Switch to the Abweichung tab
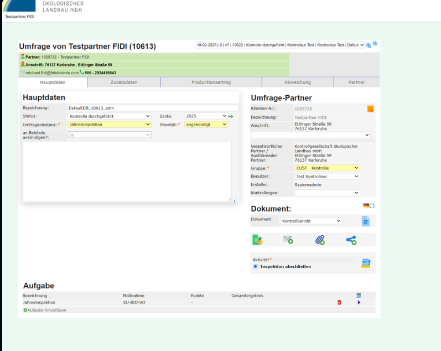Screen dimensions: 441x351 [297, 82]
